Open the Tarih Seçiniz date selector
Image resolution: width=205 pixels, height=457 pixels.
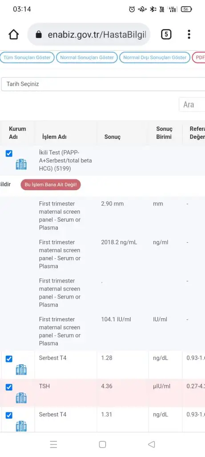click(103, 84)
